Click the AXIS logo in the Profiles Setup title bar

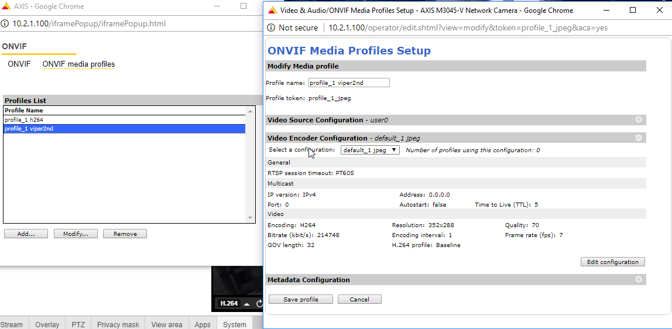(x=273, y=11)
